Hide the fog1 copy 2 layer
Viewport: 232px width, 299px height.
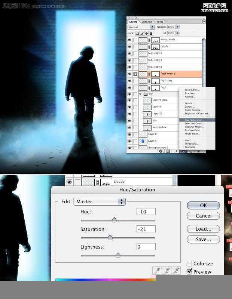point(129,74)
